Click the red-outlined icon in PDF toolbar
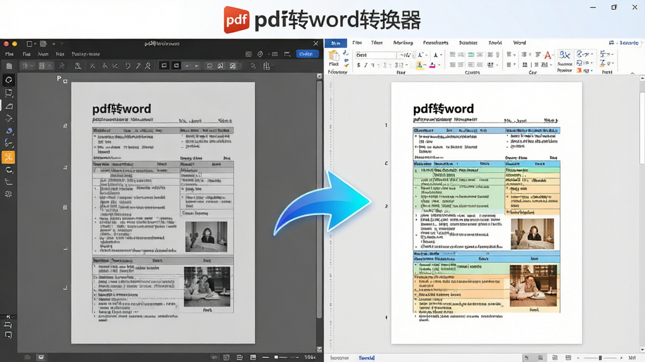This screenshot has height=362, width=645. click(x=209, y=65)
